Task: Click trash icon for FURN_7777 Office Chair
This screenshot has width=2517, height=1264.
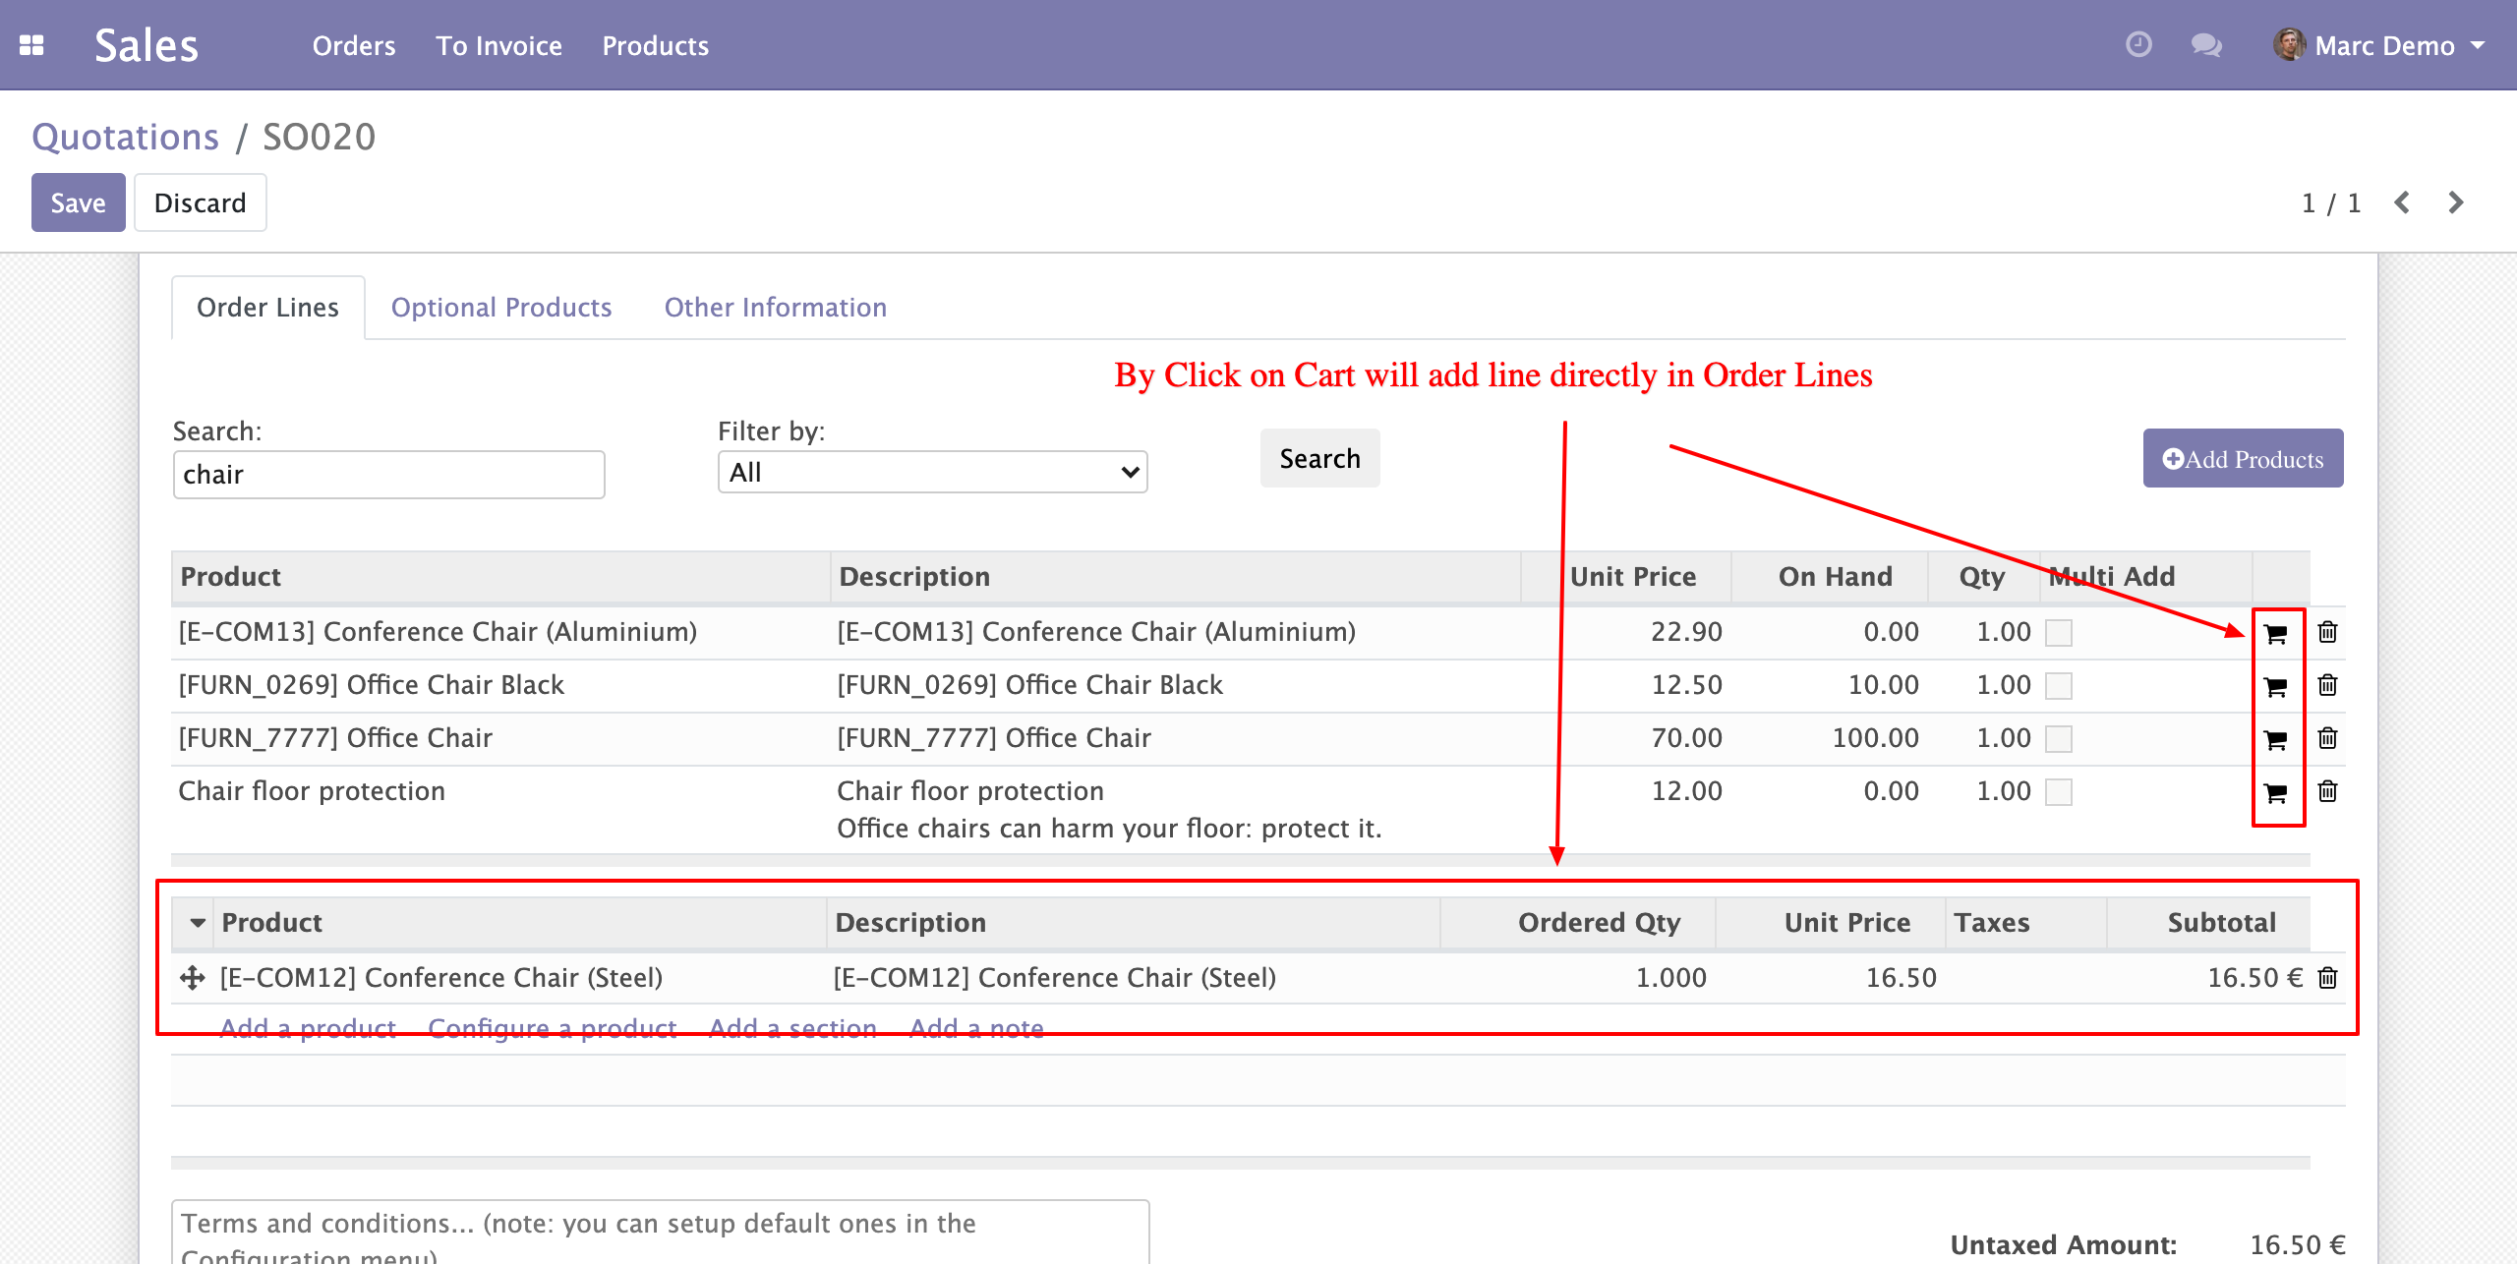Action: (x=2327, y=738)
